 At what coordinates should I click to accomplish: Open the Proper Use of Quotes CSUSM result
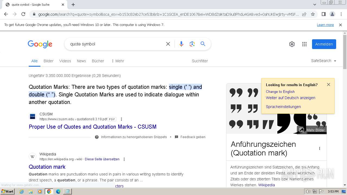tap(92, 127)
